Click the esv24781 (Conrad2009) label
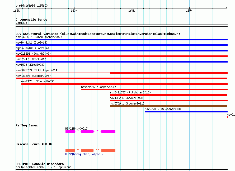 [x=38, y=81]
